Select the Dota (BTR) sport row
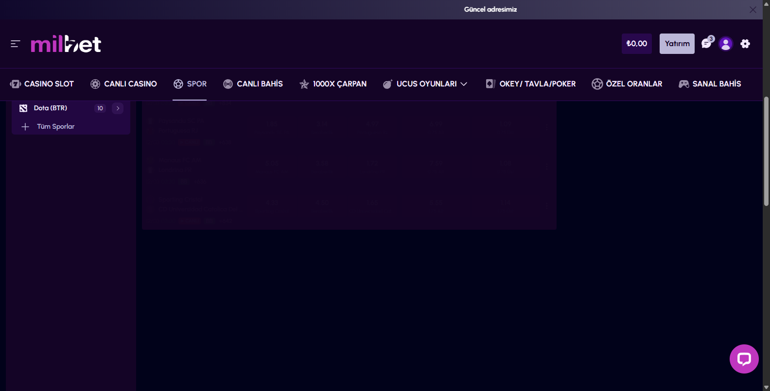This screenshot has height=391, width=770. point(71,108)
